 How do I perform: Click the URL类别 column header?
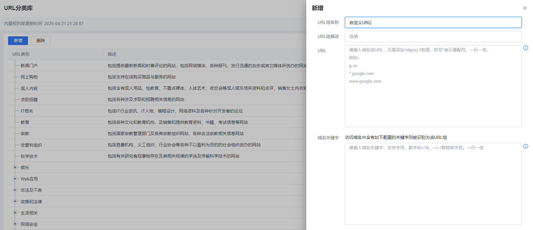[x=21, y=54]
